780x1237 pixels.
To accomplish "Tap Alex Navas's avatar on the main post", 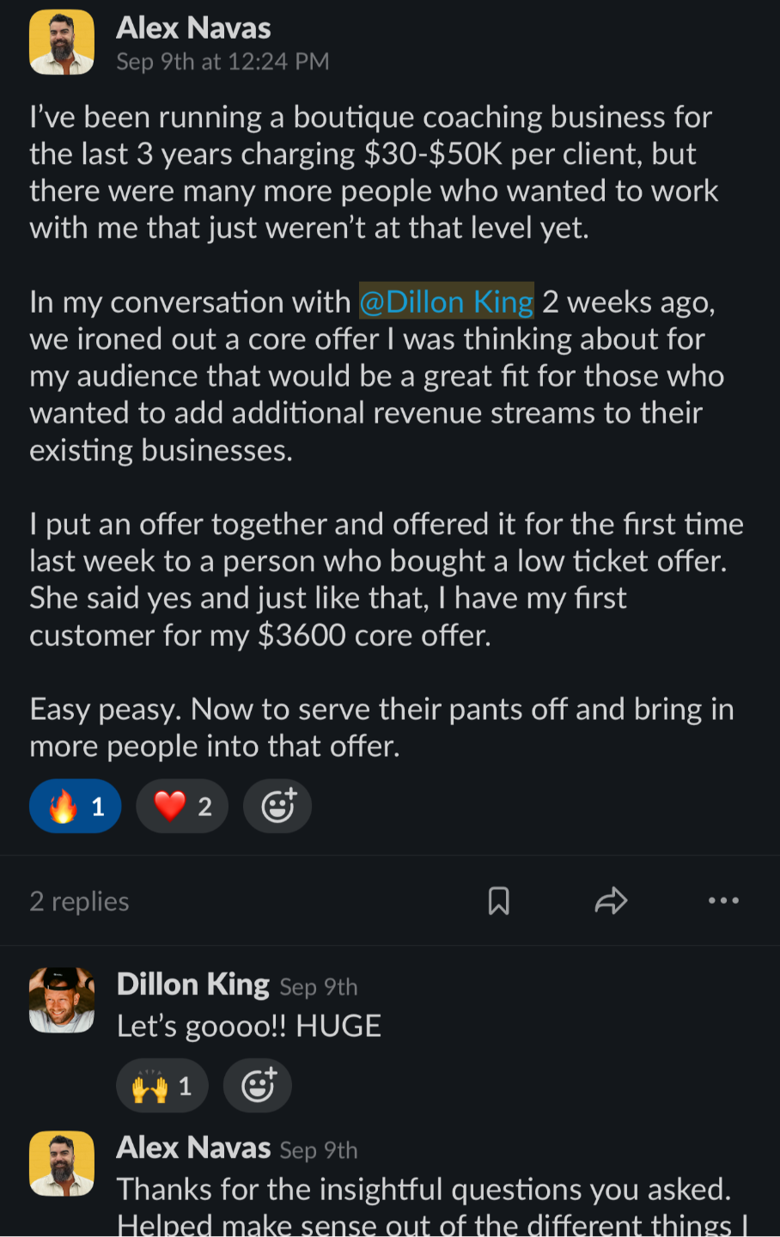I will tap(62, 43).
